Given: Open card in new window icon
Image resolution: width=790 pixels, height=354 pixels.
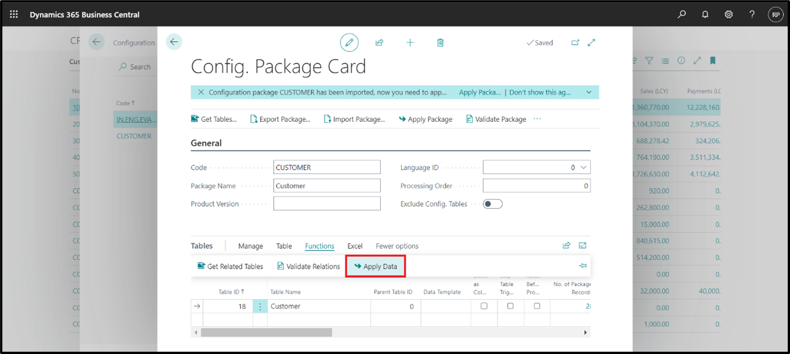Looking at the screenshot, I should (x=575, y=43).
